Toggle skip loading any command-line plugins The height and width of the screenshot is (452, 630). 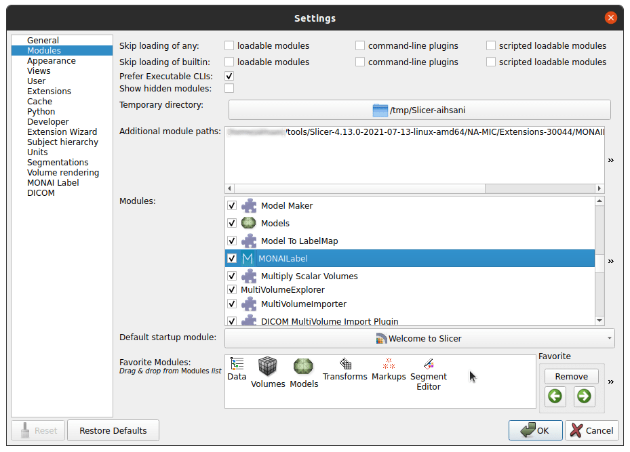click(x=360, y=46)
